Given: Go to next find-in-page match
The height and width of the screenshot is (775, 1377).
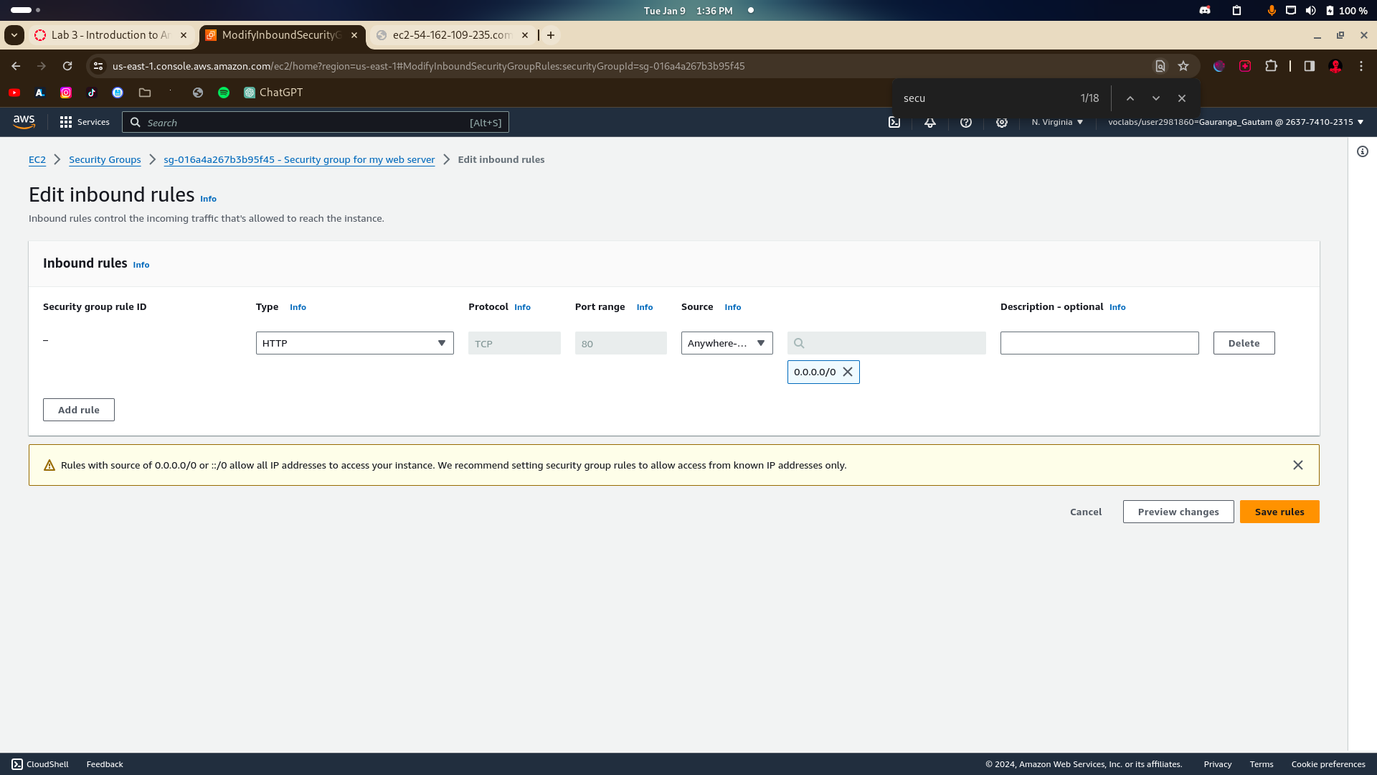Looking at the screenshot, I should tap(1156, 98).
